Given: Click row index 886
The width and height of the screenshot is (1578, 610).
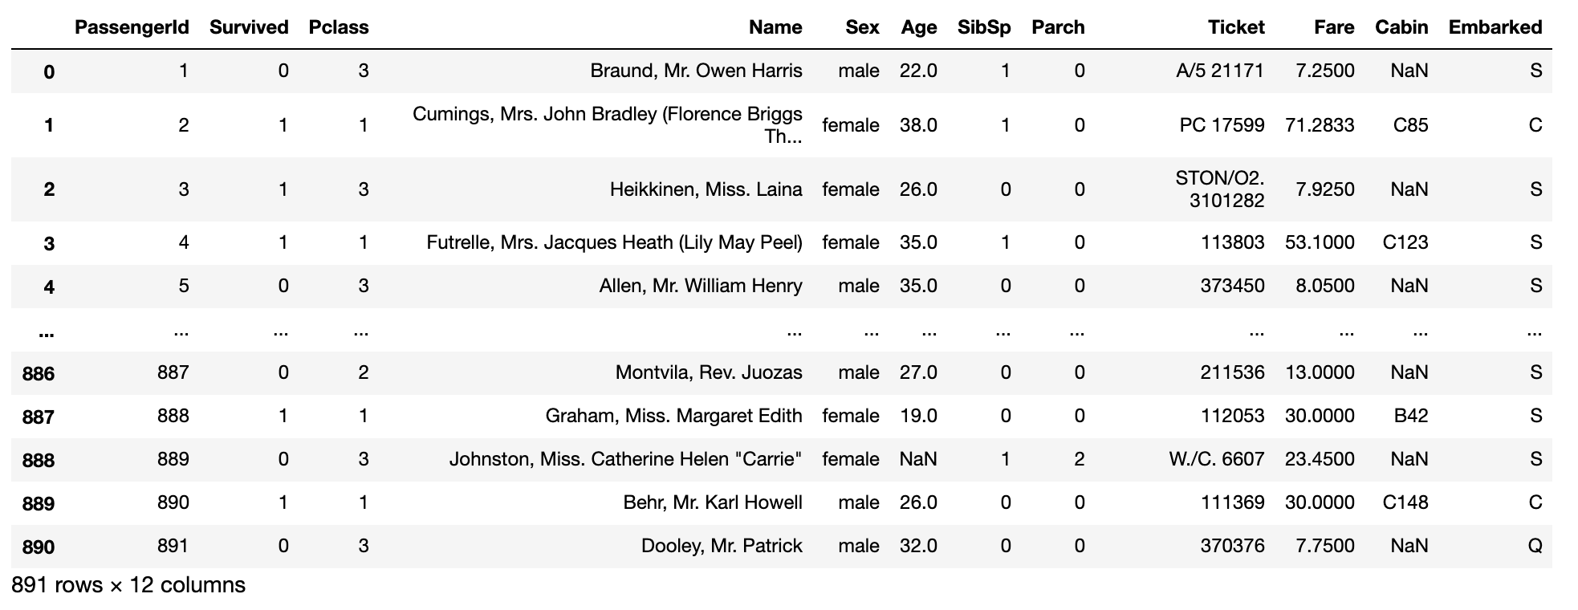Looking at the screenshot, I should pos(39,373).
